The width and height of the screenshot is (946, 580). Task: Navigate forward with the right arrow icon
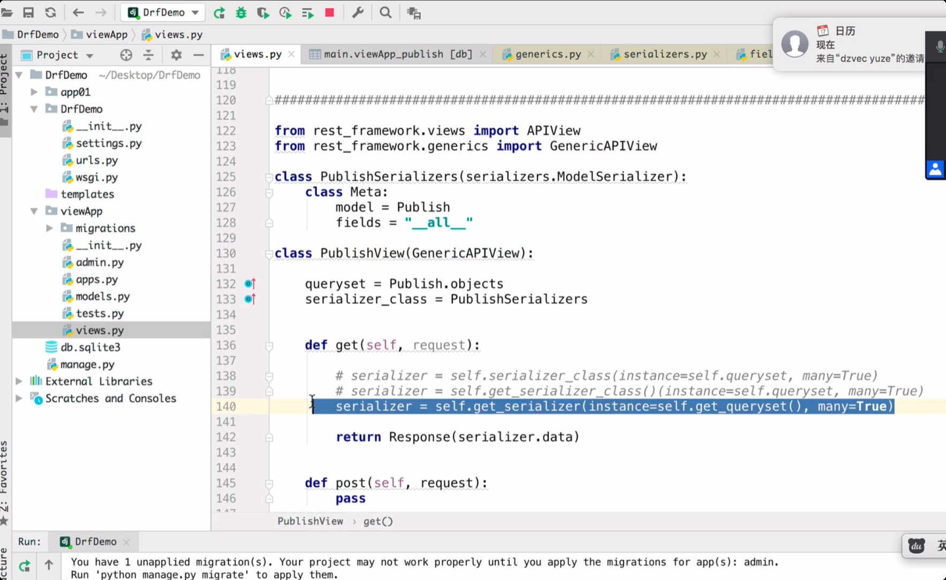point(101,12)
